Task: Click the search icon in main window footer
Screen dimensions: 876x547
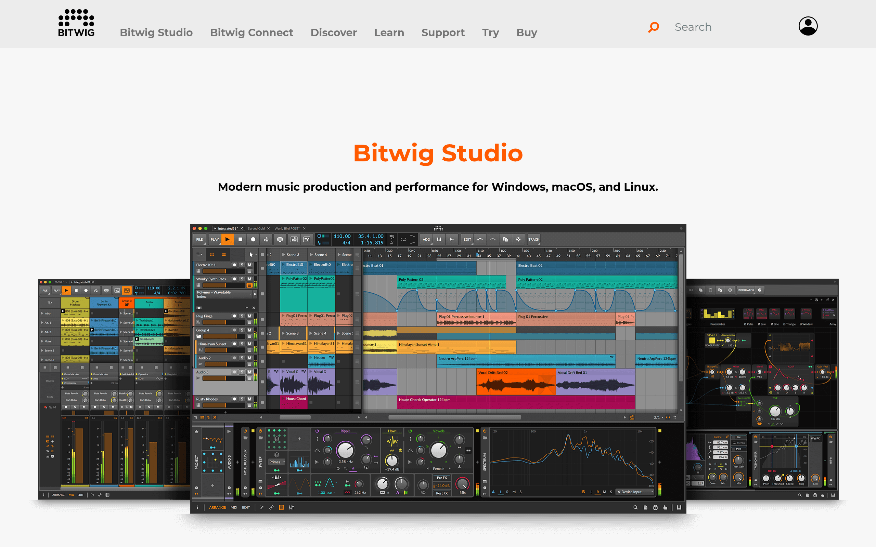Action: tap(635, 507)
